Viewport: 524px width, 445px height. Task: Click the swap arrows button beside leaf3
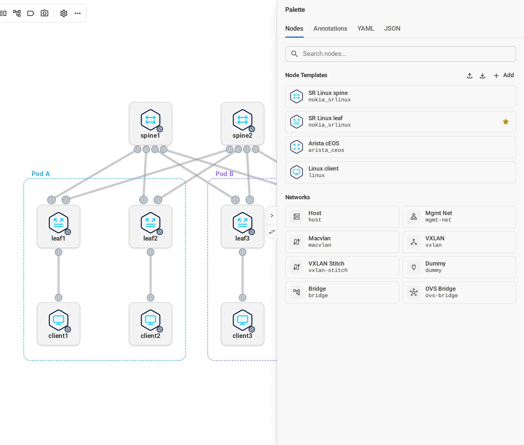point(272,232)
